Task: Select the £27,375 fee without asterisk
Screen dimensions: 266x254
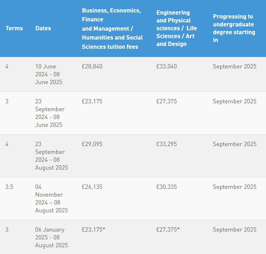Action: pos(166,102)
